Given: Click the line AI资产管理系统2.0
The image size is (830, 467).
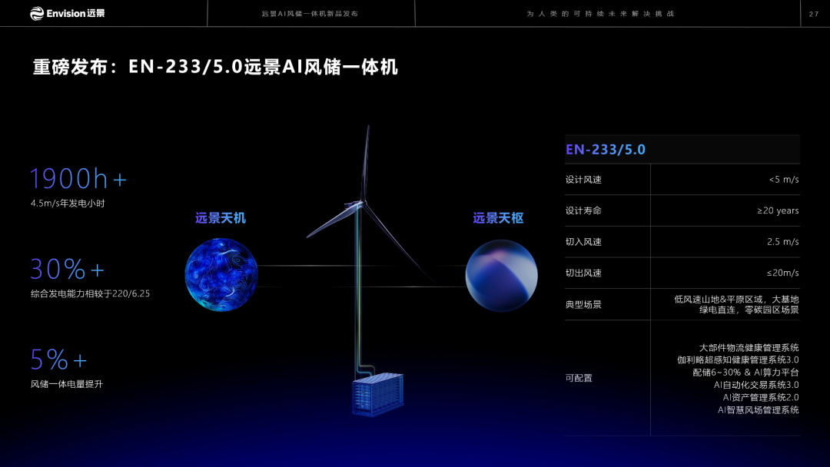Looking at the screenshot, I should (x=761, y=398).
